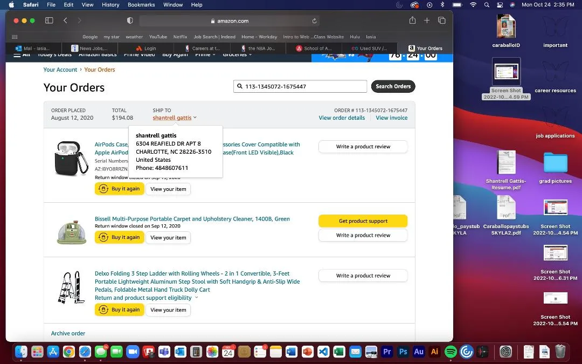Open the File menu

(x=51, y=5)
